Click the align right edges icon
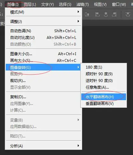The image size is (133, 155). pos(114,14)
